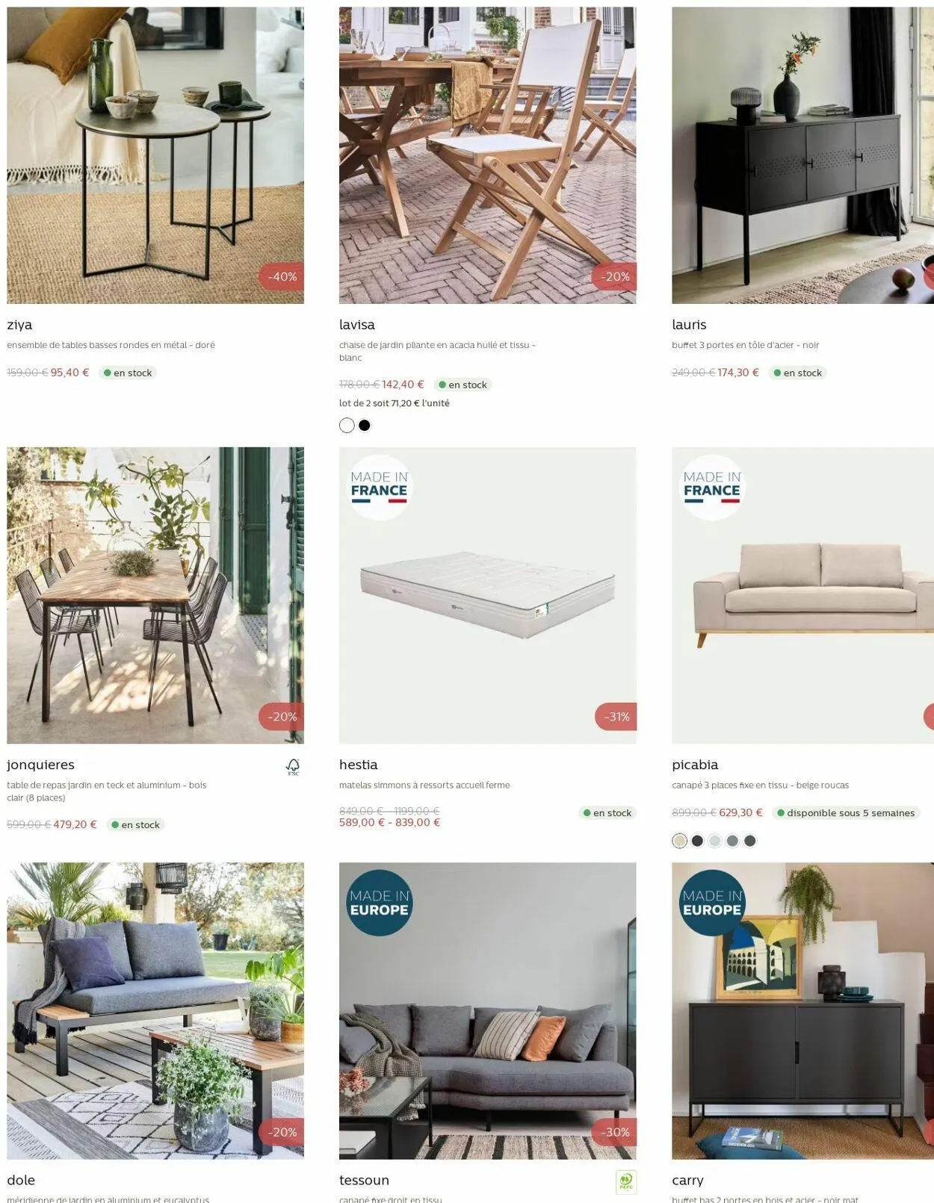Open the ziya product title link
934x1203 pixels.
(19, 325)
